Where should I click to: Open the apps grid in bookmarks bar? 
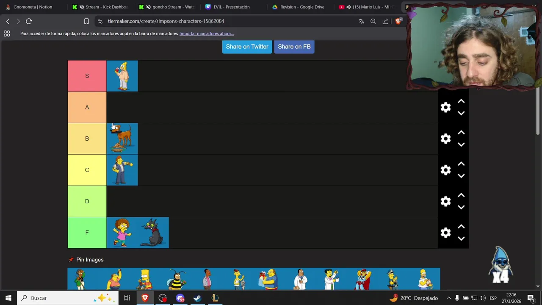click(7, 33)
